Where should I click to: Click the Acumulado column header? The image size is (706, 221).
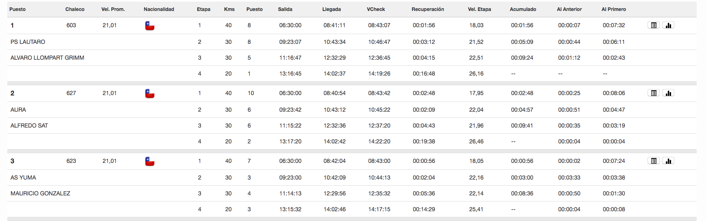[523, 9]
